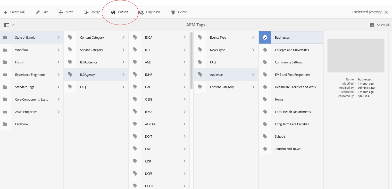Toggle the Select All checkbox icon
392x189 pixels.
372,25
